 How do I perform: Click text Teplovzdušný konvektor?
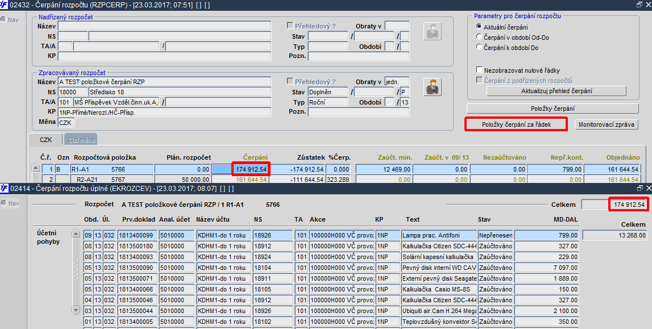(439, 322)
